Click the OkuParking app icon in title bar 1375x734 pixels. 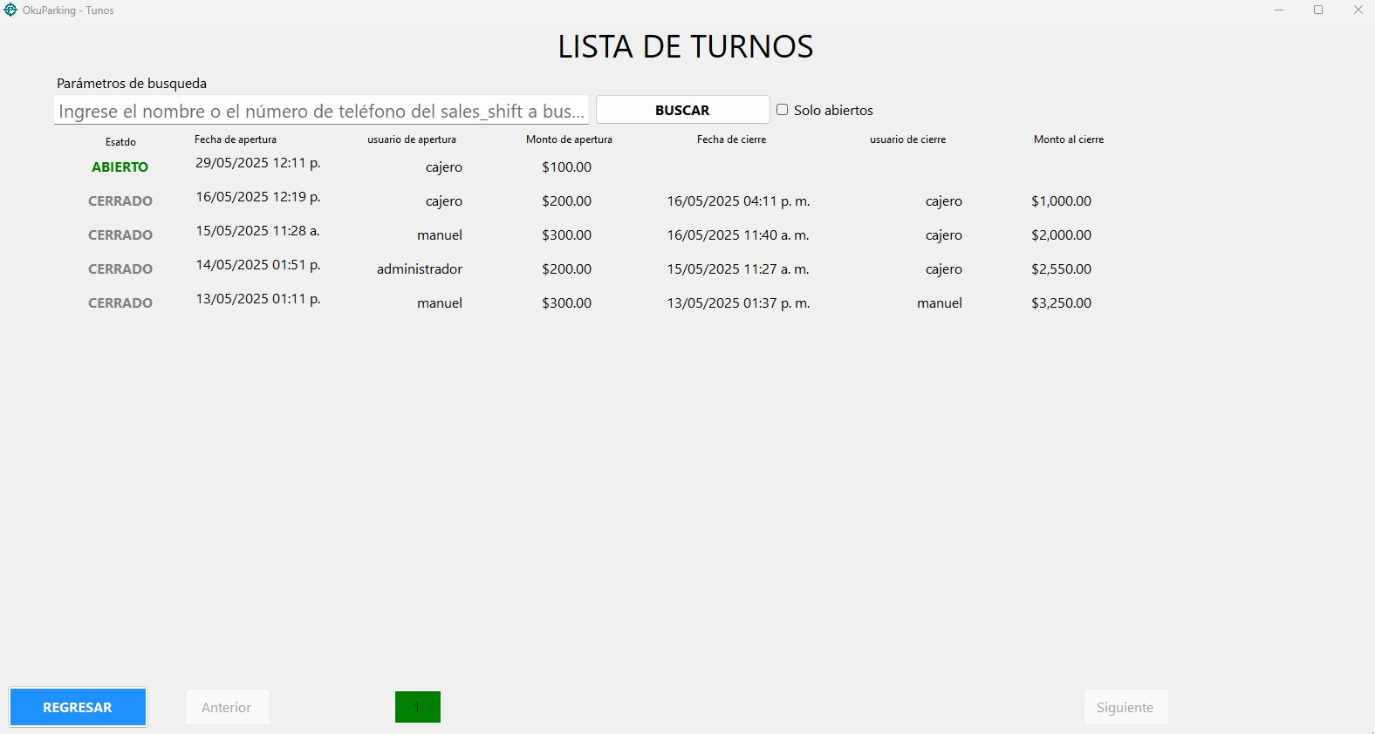pyautogui.click(x=10, y=10)
